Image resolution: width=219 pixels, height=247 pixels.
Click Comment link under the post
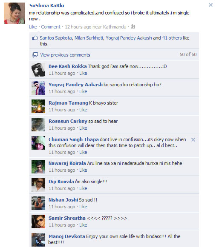point(51,27)
